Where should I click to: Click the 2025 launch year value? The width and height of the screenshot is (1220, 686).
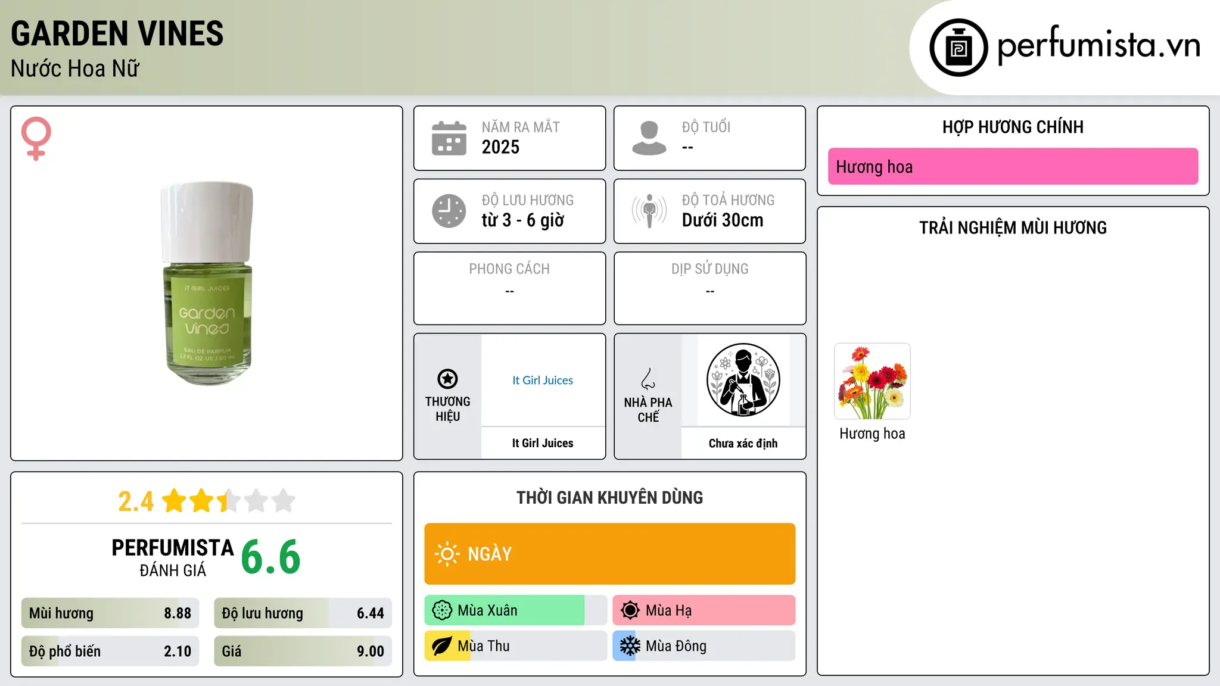(500, 147)
